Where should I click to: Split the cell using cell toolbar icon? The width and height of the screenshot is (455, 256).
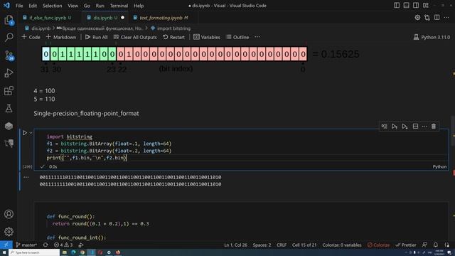click(x=415, y=127)
